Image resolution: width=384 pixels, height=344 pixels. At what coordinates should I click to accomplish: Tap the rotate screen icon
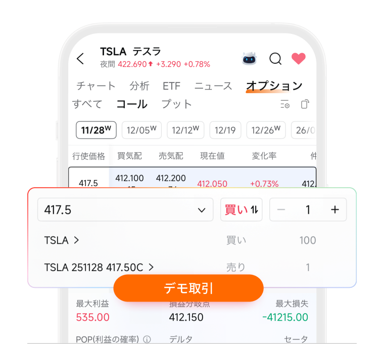(305, 104)
